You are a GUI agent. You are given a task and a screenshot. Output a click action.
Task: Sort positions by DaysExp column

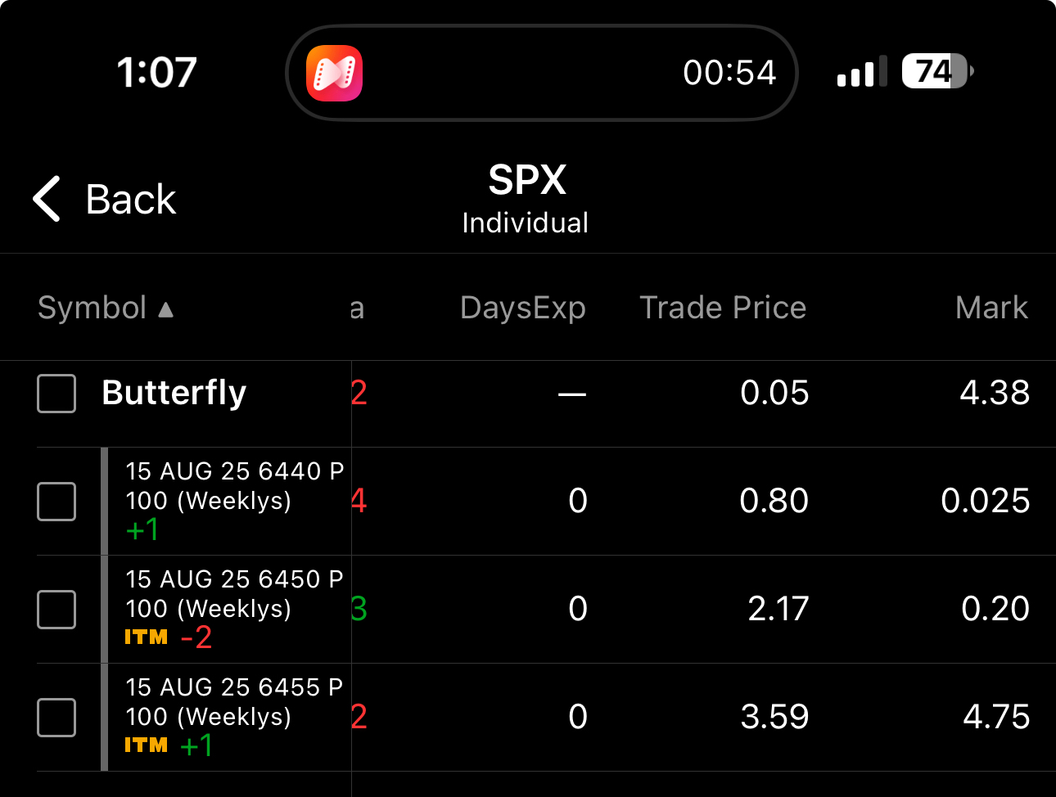coord(522,308)
